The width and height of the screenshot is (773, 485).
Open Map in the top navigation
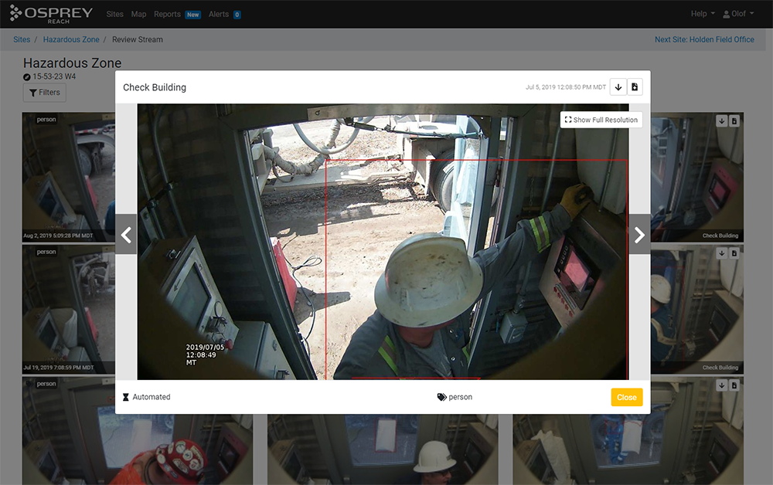[138, 14]
